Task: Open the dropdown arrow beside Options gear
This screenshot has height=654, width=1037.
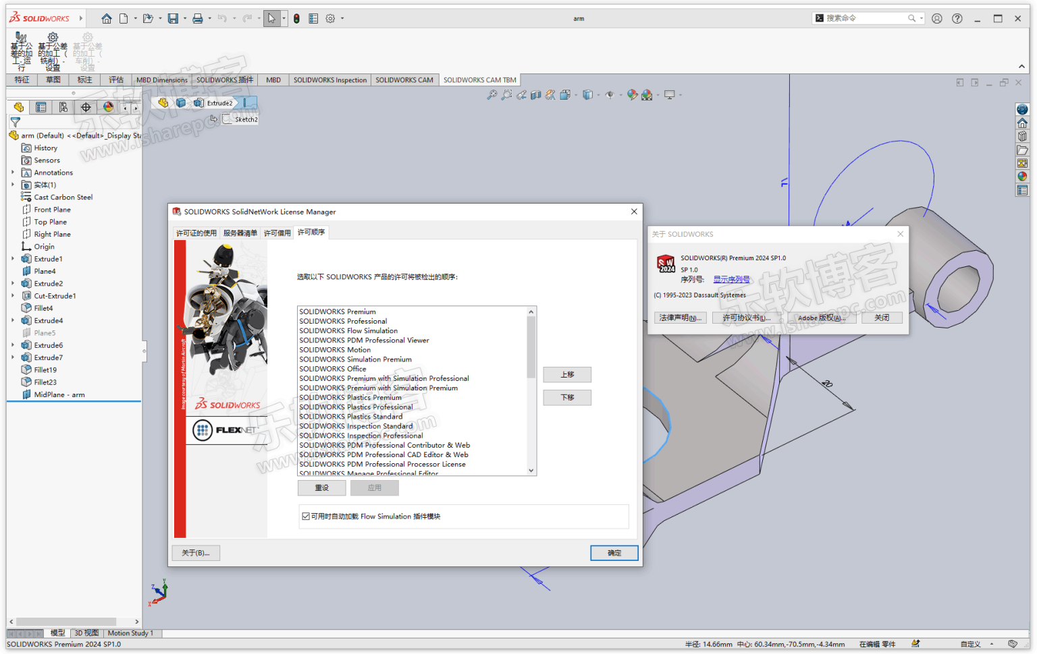Action: point(342,19)
